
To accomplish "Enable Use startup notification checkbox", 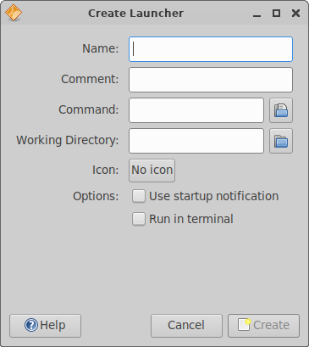I will (139, 196).
